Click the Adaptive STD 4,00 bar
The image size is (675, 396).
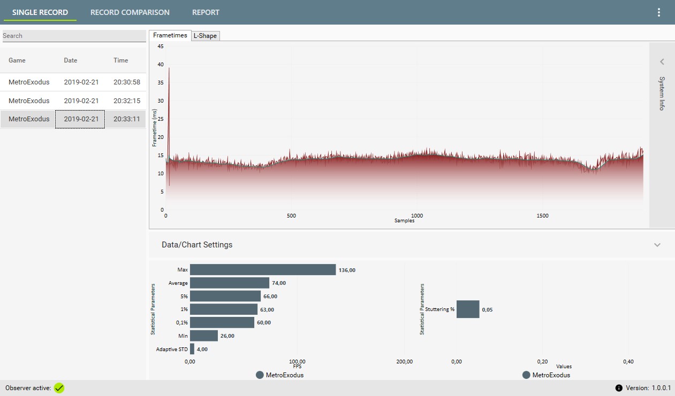[192, 349]
